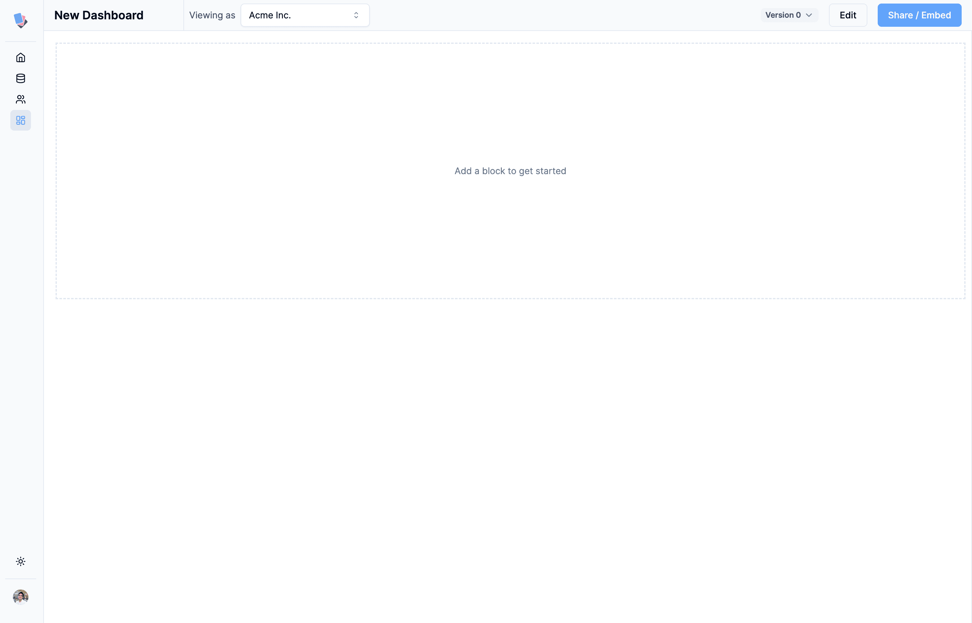Viewport: 972px width, 623px height.
Task: Click the Acme Inc. dropdown arrow
Action: coord(357,15)
